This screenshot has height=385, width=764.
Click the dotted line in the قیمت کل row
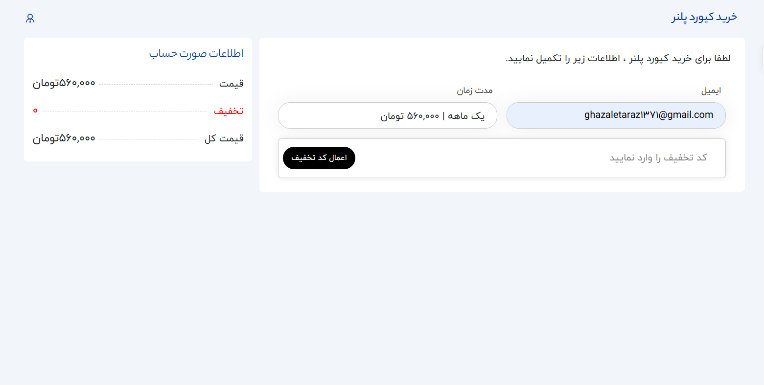click(x=148, y=139)
